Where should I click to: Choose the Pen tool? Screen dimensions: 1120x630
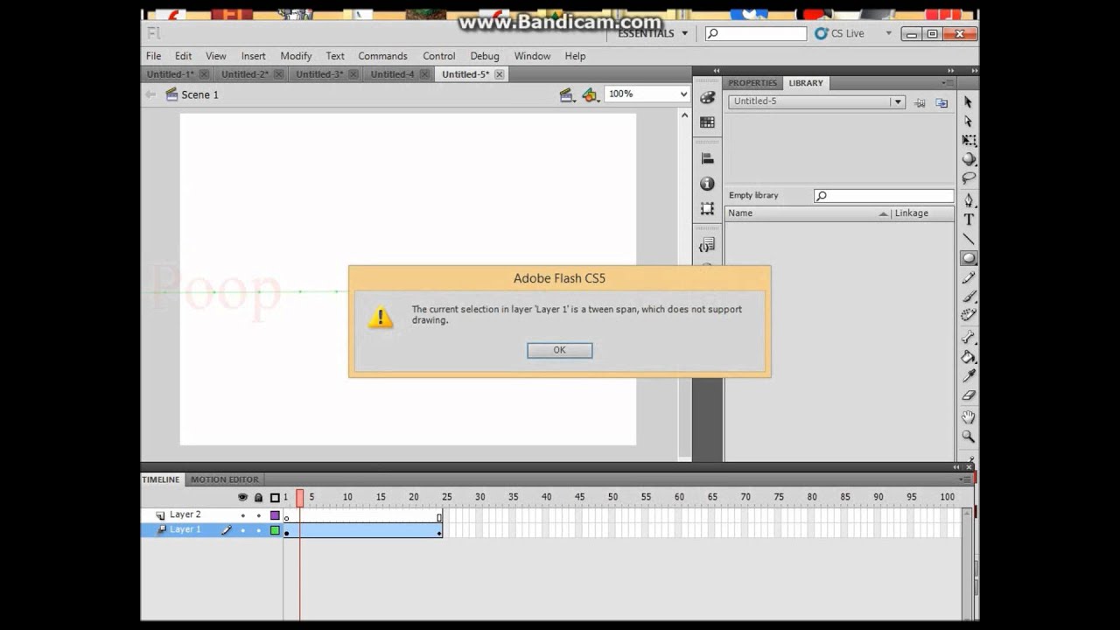969,200
